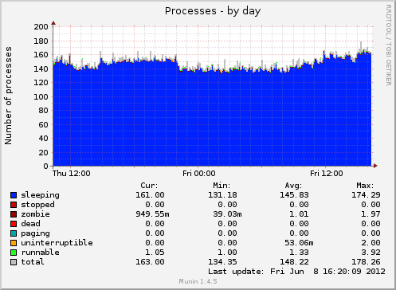Click runnable minimum value 1.00
The image size is (396, 290).
[x=227, y=253]
